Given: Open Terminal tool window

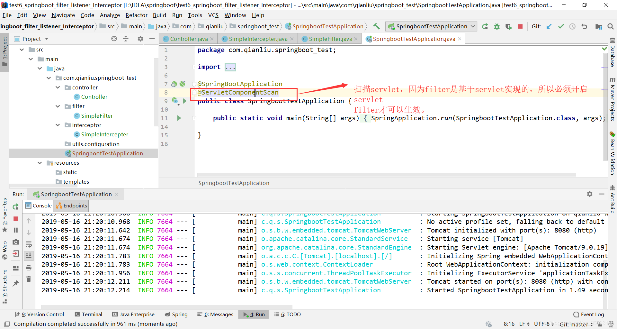Looking at the screenshot, I should pyautogui.click(x=88, y=314).
